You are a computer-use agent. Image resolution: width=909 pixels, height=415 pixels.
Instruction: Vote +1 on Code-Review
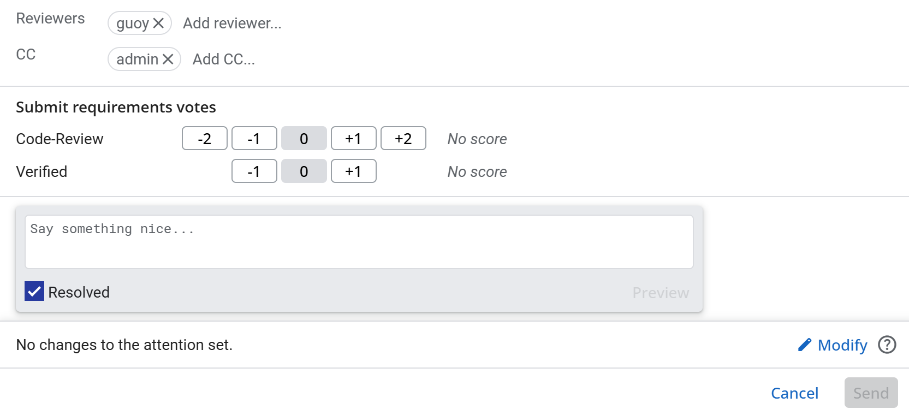[x=353, y=139]
